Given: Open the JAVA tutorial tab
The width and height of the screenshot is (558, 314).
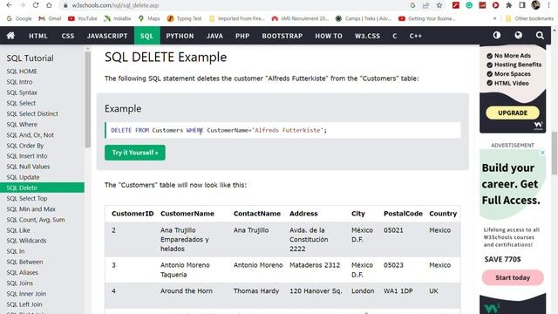Looking at the screenshot, I should (x=214, y=36).
